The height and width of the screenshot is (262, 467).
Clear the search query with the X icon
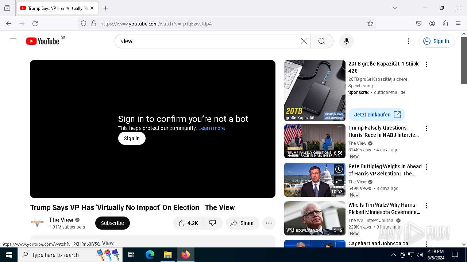click(x=304, y=41)
